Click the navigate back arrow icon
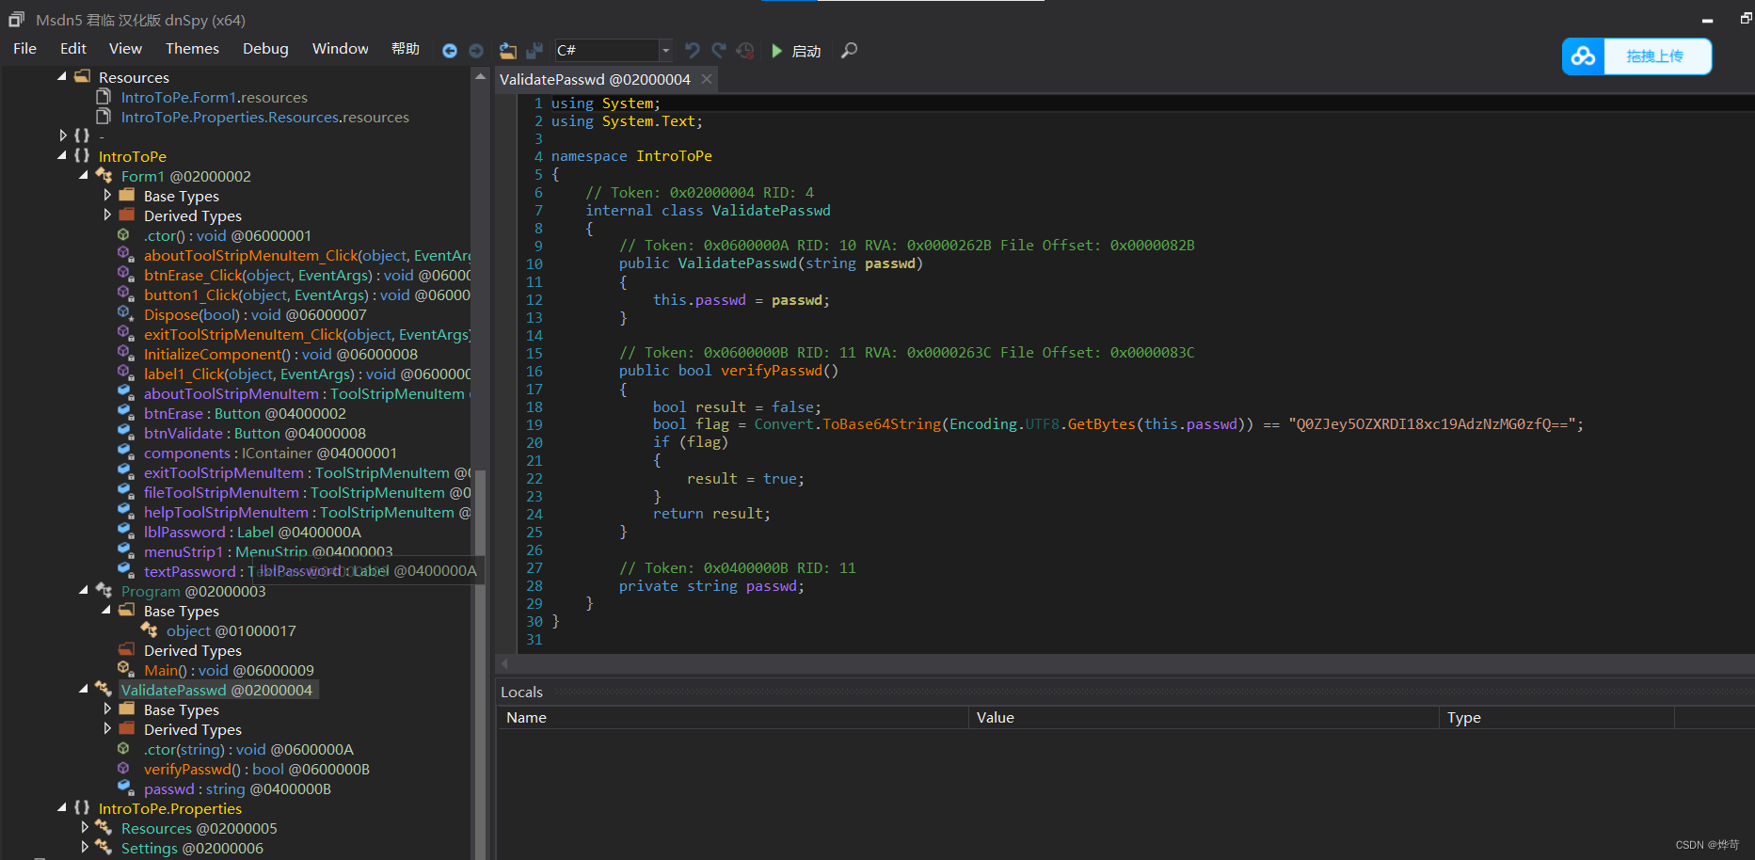Image resolution: width=1755 pixels, height=860 pixels. pyautogui.click(x=450, y=51)
